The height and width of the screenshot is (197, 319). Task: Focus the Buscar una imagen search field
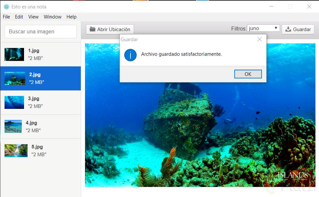[x=41, y=31]
